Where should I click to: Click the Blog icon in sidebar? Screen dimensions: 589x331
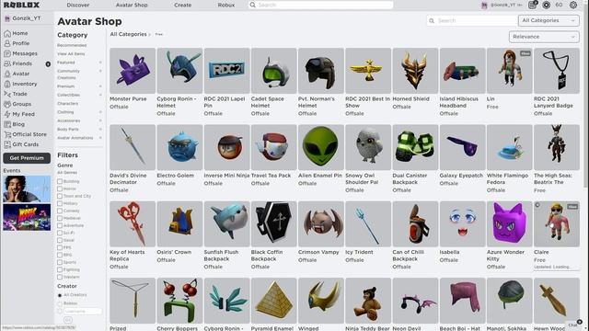coord(7,125)
